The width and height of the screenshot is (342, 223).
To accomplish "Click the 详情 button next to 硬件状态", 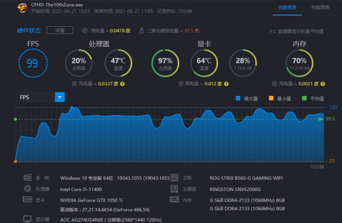I will (60, 30).
